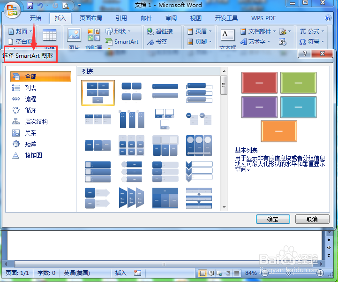This screenshot has width=338, height=282.
Task: Click the Office button logo
Action: coord(12,10)
